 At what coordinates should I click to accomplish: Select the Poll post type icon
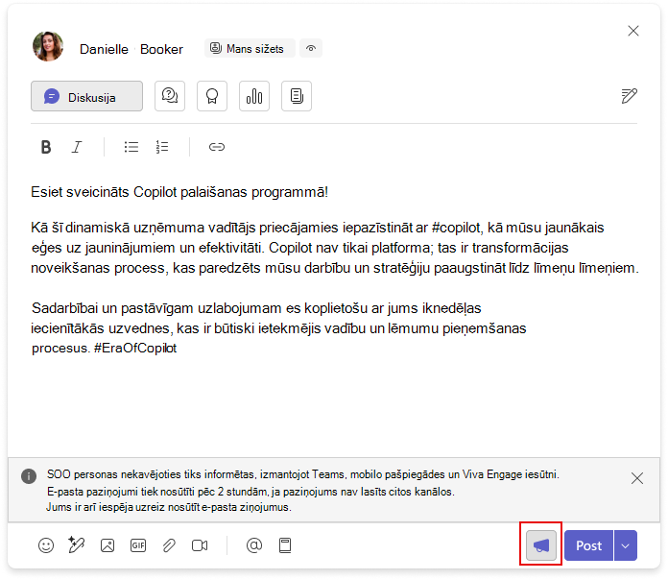click(x=254, y=96)
